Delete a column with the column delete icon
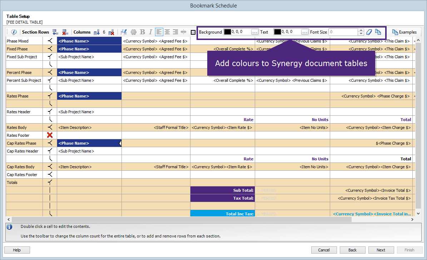The height and width of the screenshot is (260, 427). point(111,32)
